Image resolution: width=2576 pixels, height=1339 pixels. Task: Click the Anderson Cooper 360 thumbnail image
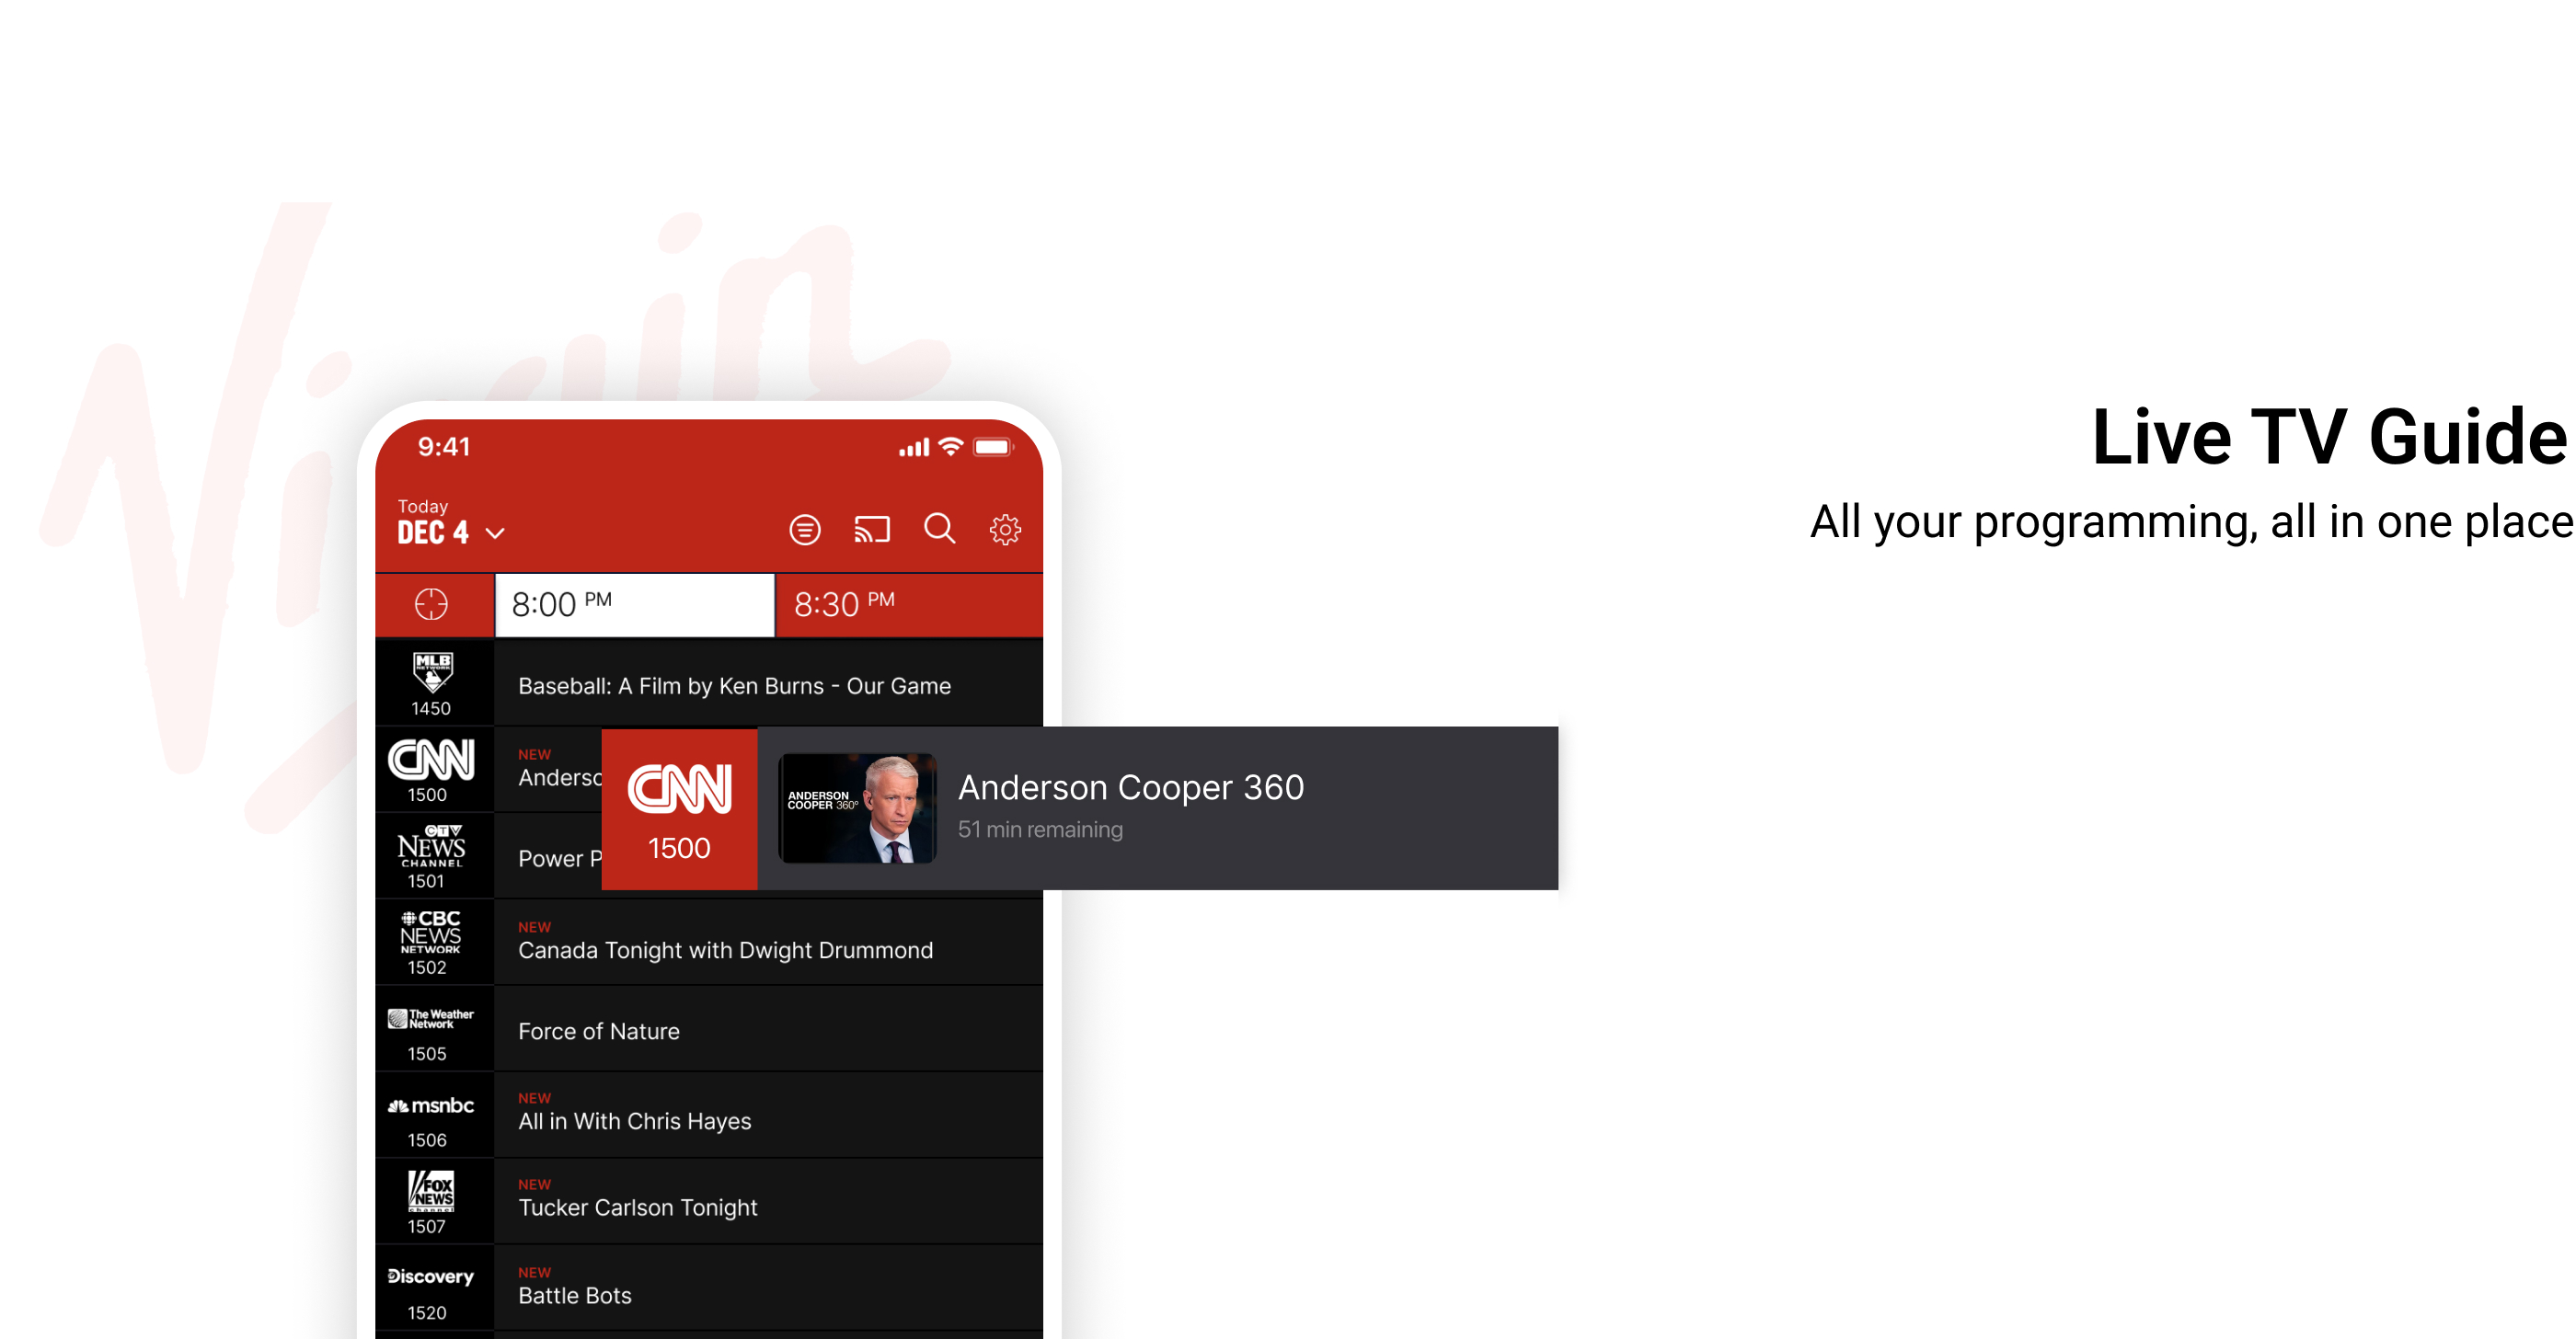[857, 808]
